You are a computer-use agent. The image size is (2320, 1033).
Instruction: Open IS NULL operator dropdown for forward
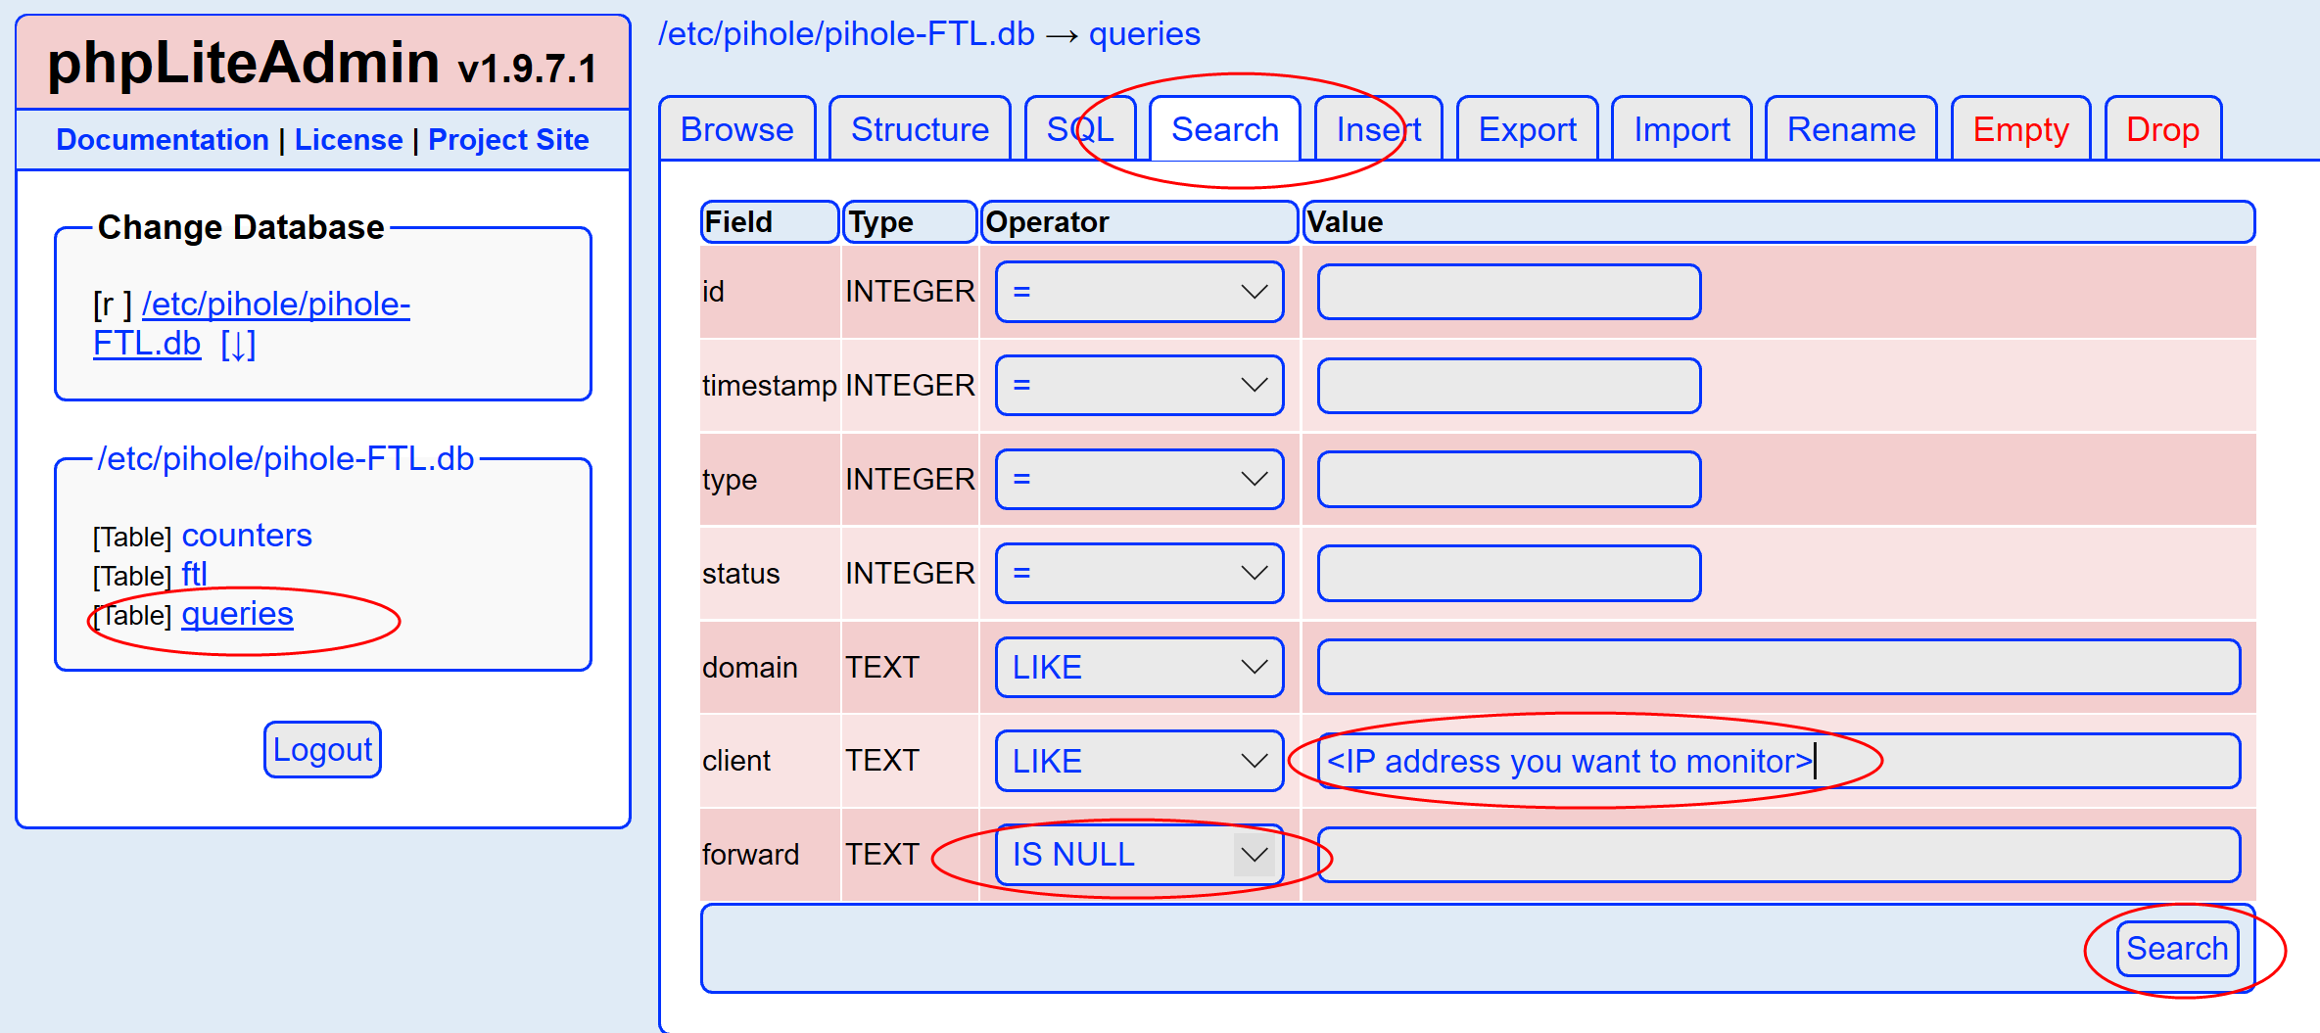(x=1139, y=855)
